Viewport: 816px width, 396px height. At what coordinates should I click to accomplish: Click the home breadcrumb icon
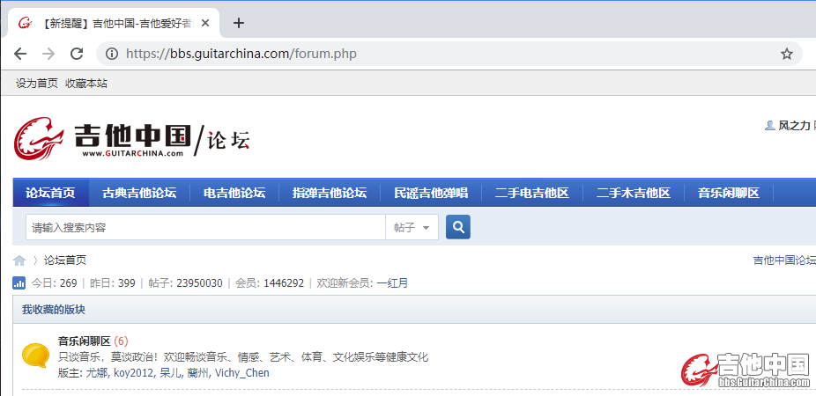19,260
